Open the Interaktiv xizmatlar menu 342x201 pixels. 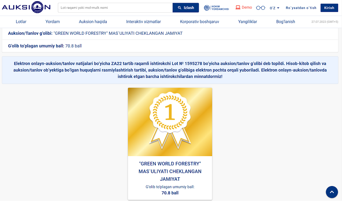(x=143, y=22)
